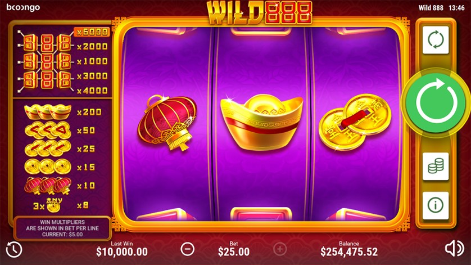The height and width of the screenshot is (265, 471).
Task: Click the gold coins on third reel
Action: (x=355, y=122)
